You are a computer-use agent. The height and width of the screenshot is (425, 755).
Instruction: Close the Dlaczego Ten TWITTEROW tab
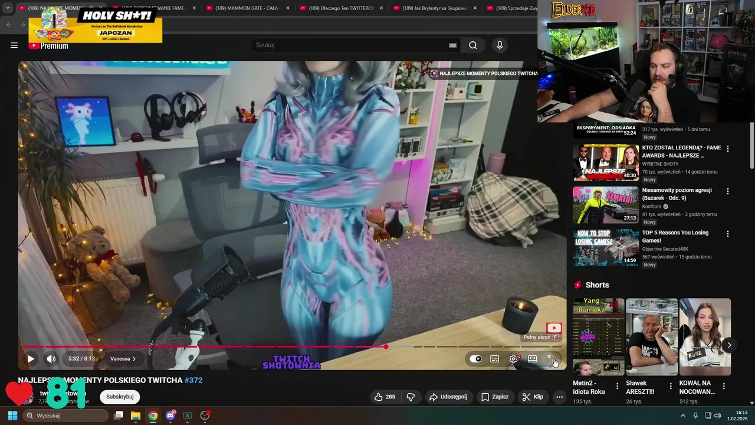(381, 8)
